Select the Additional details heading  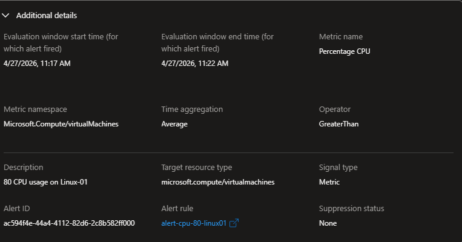[x=47, y=15]
